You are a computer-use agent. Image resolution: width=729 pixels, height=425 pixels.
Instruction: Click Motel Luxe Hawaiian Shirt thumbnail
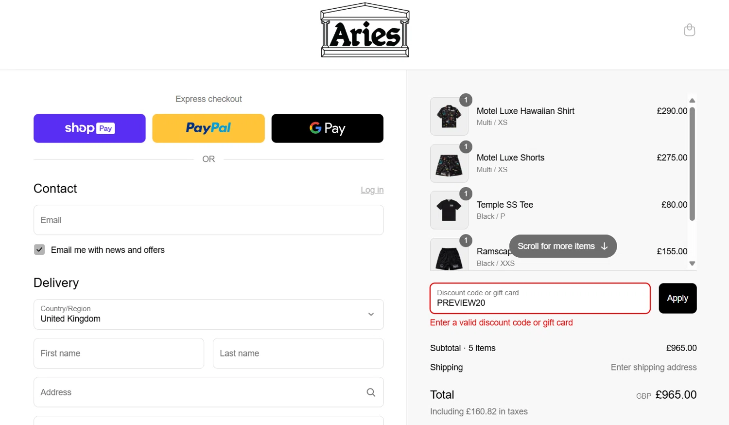pos(449,116)
